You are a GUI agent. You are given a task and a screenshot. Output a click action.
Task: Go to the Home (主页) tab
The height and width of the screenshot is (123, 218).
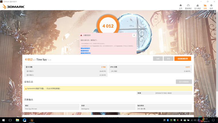(x=180, y=7)
